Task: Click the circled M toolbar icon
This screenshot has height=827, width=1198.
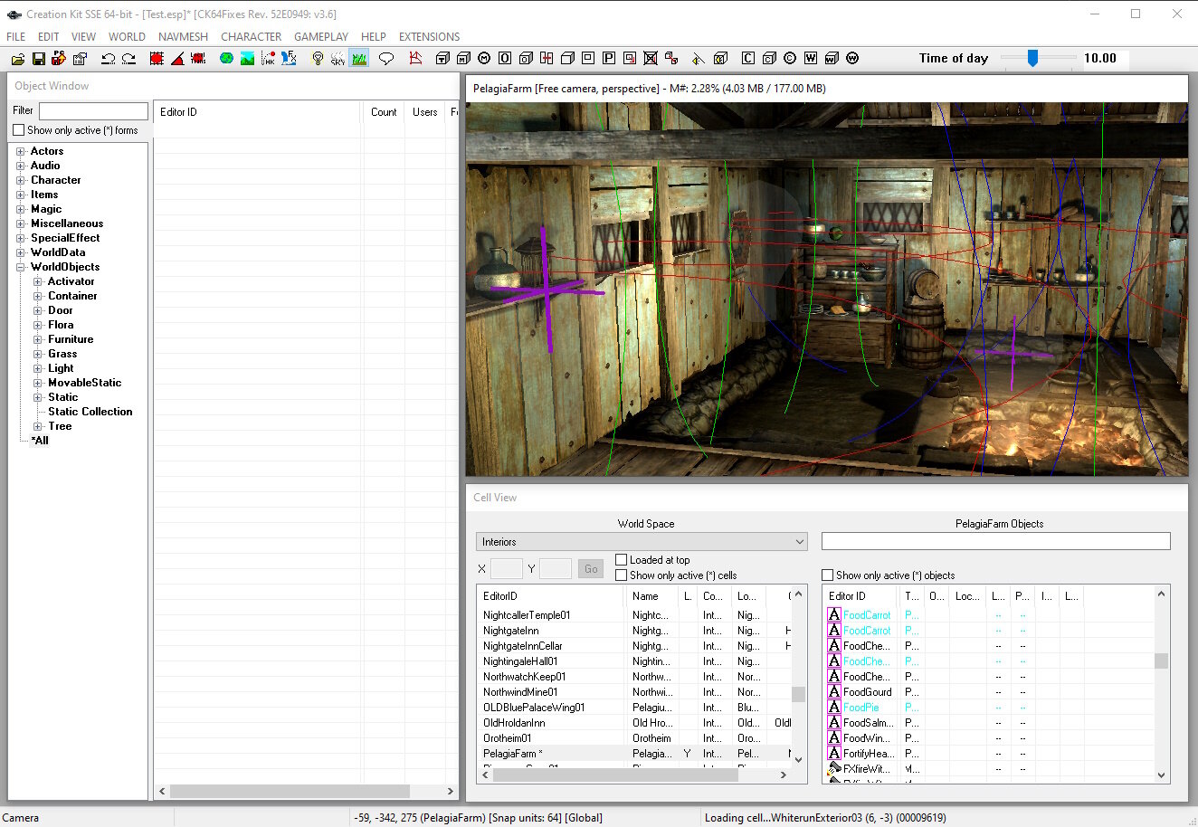Action: 484,59
